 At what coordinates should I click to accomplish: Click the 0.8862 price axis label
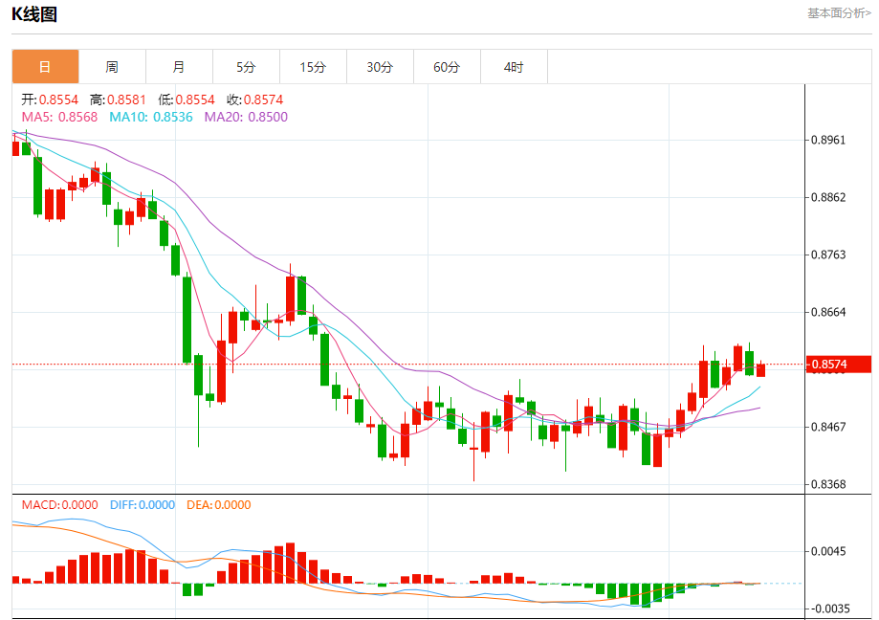coord(828,197)
